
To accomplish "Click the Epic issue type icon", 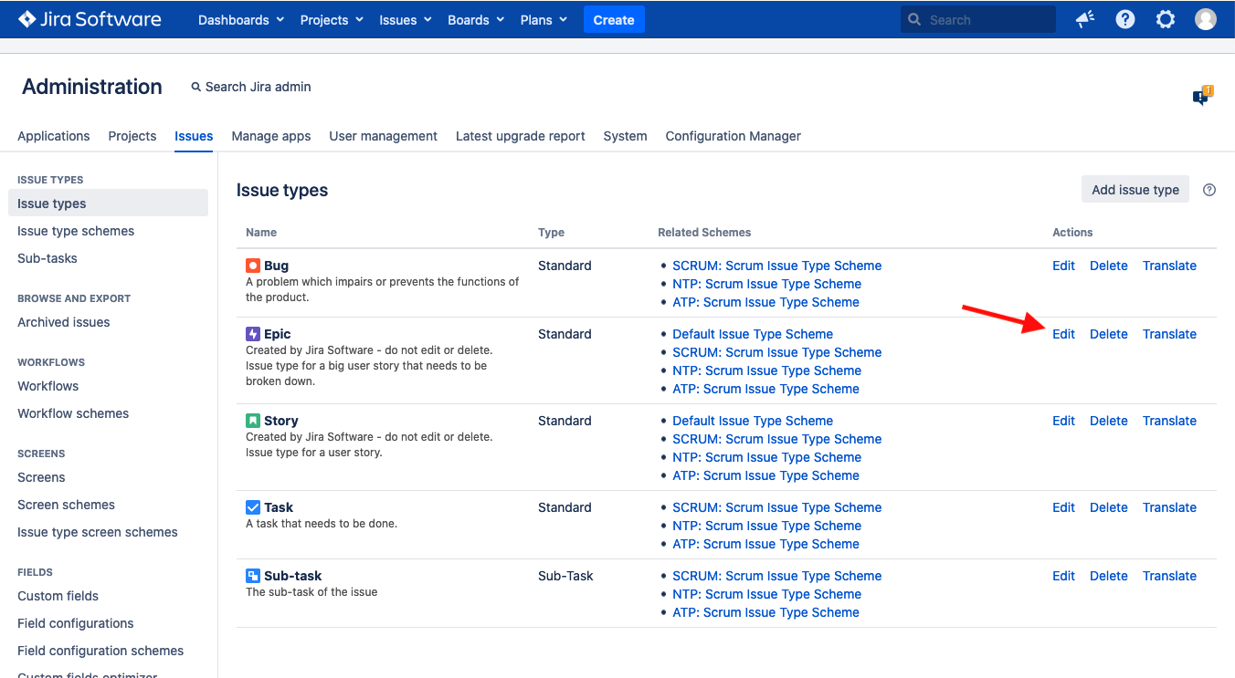I will [253, 334].
